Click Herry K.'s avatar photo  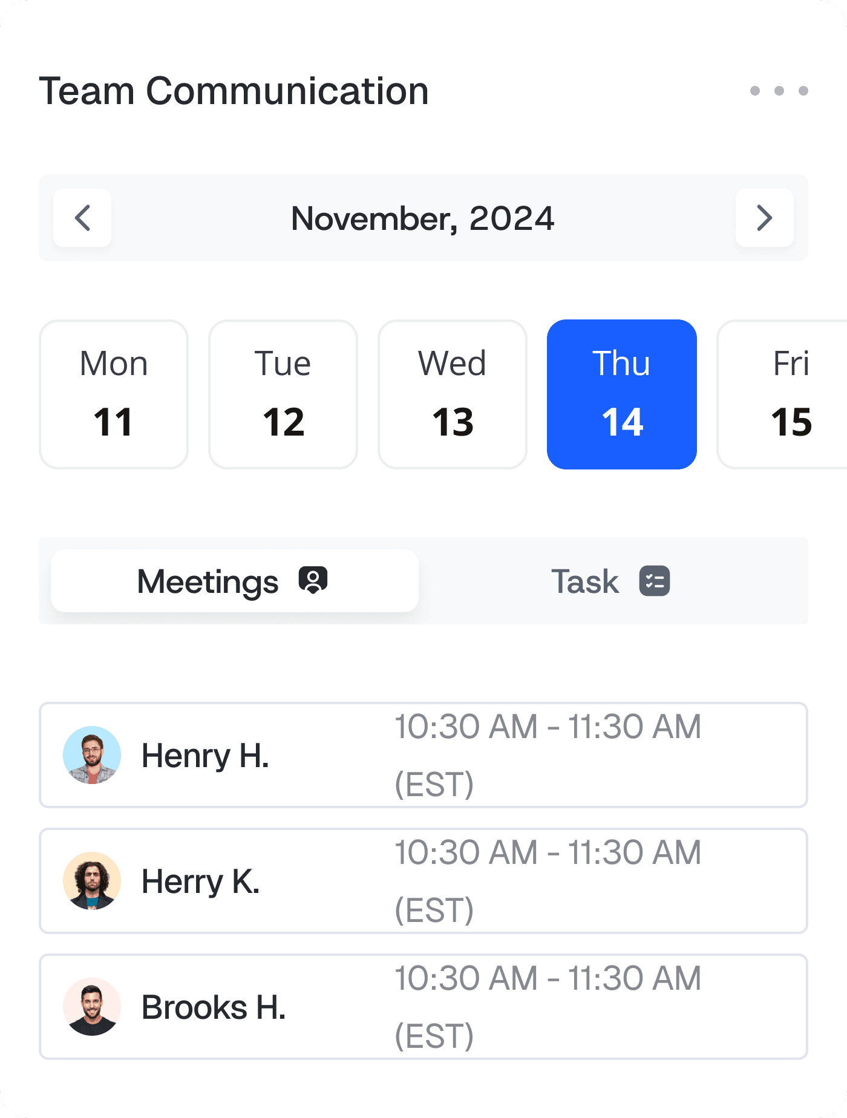[92, 881]
